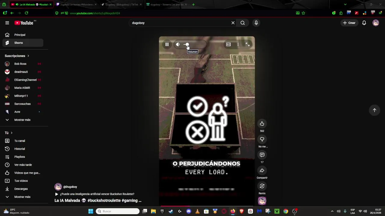Open the Sarcosuchas subscription

point(23,104)
